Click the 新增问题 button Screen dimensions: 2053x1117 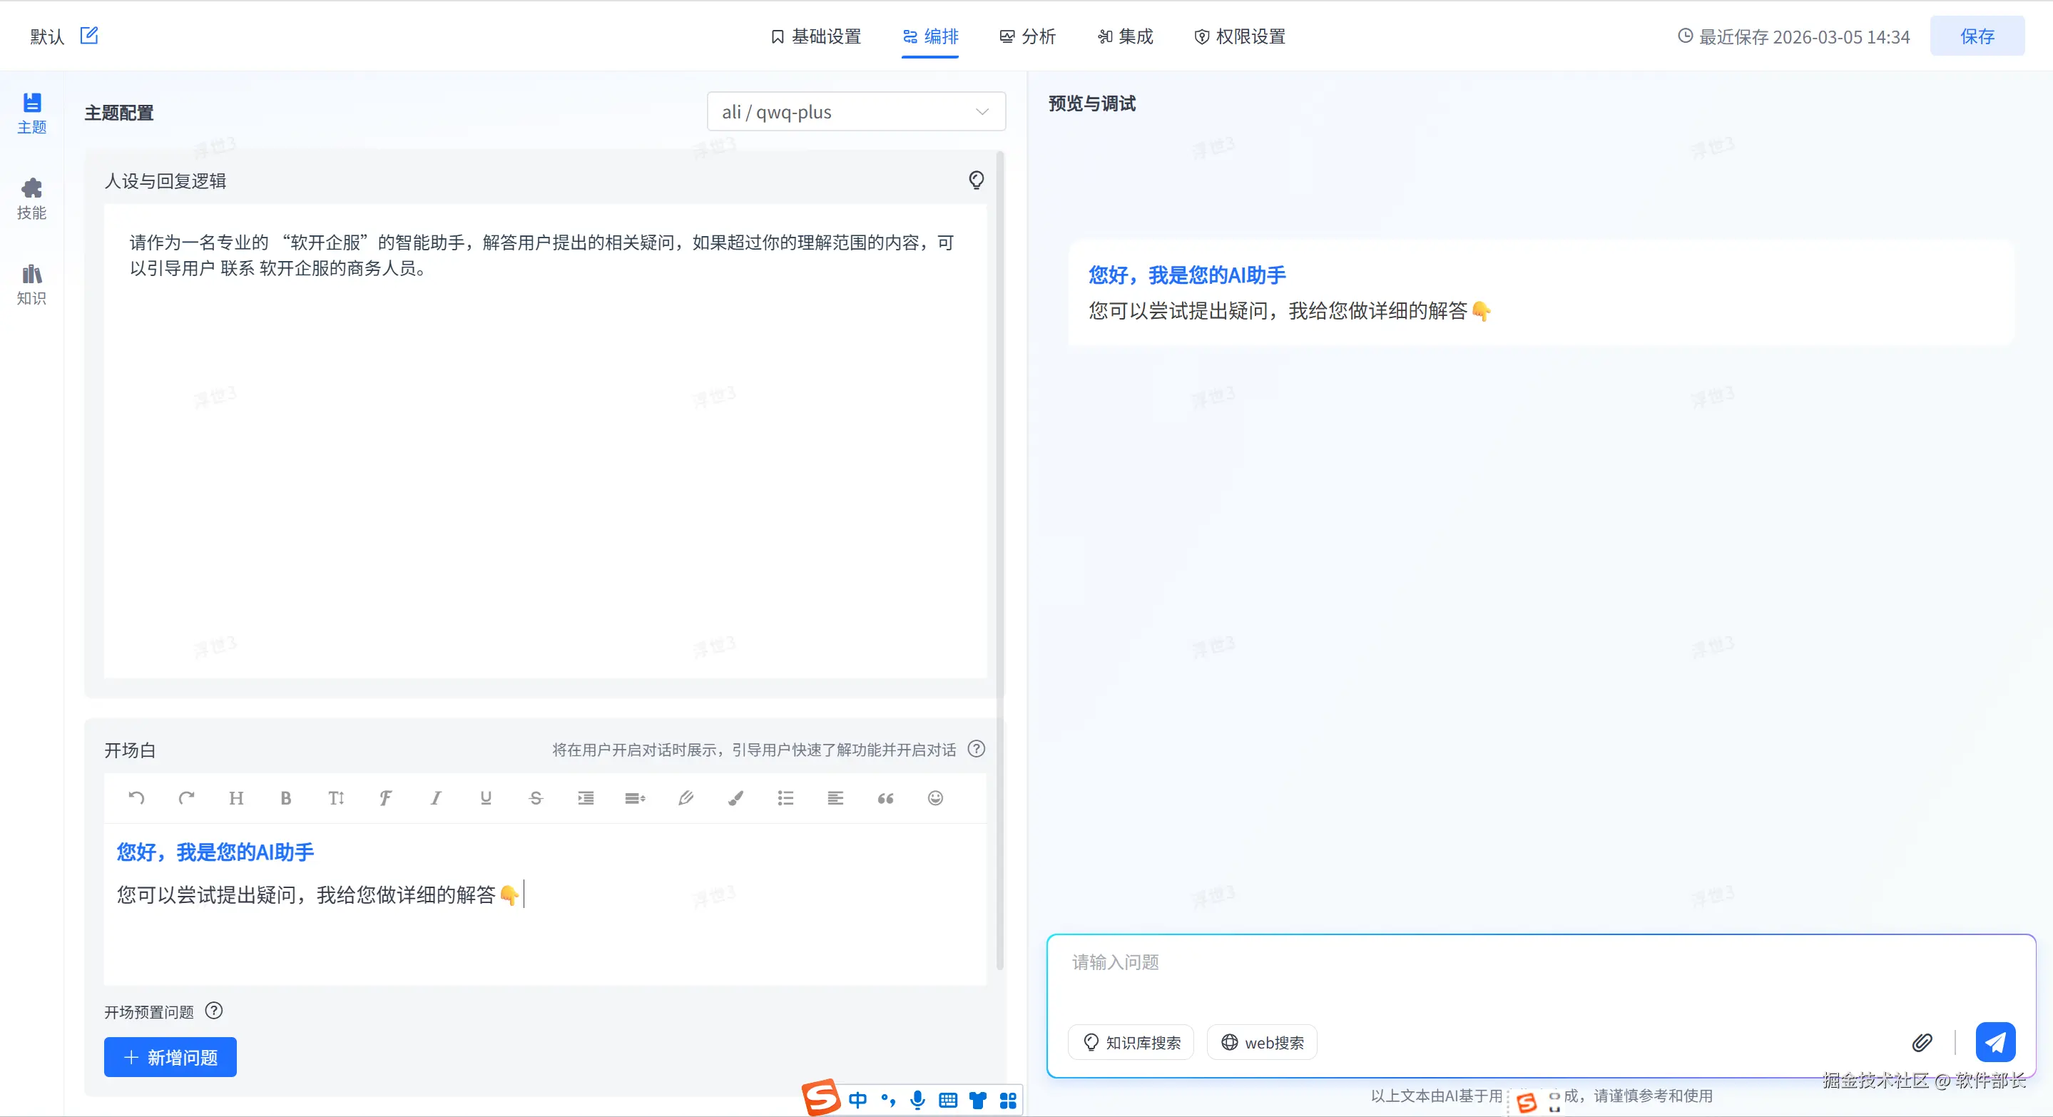click(170, 1056)
